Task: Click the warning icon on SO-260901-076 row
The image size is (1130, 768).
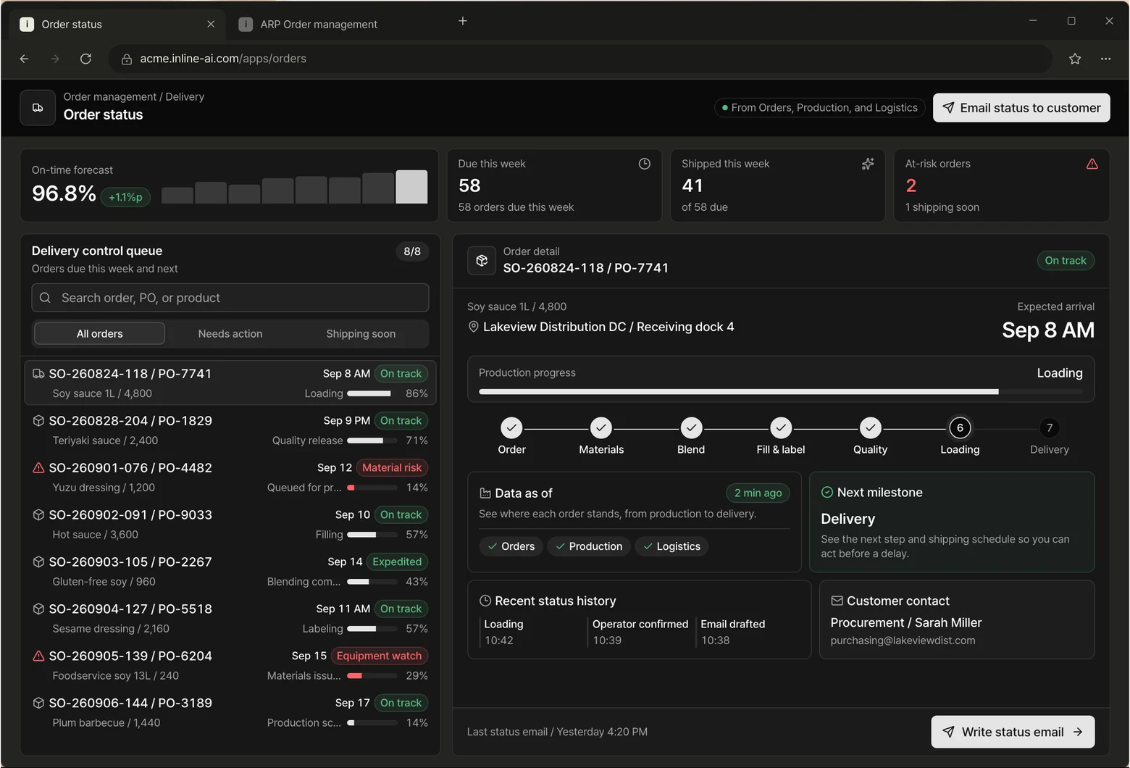Action: pyautogui.click(x=39, y=468)
